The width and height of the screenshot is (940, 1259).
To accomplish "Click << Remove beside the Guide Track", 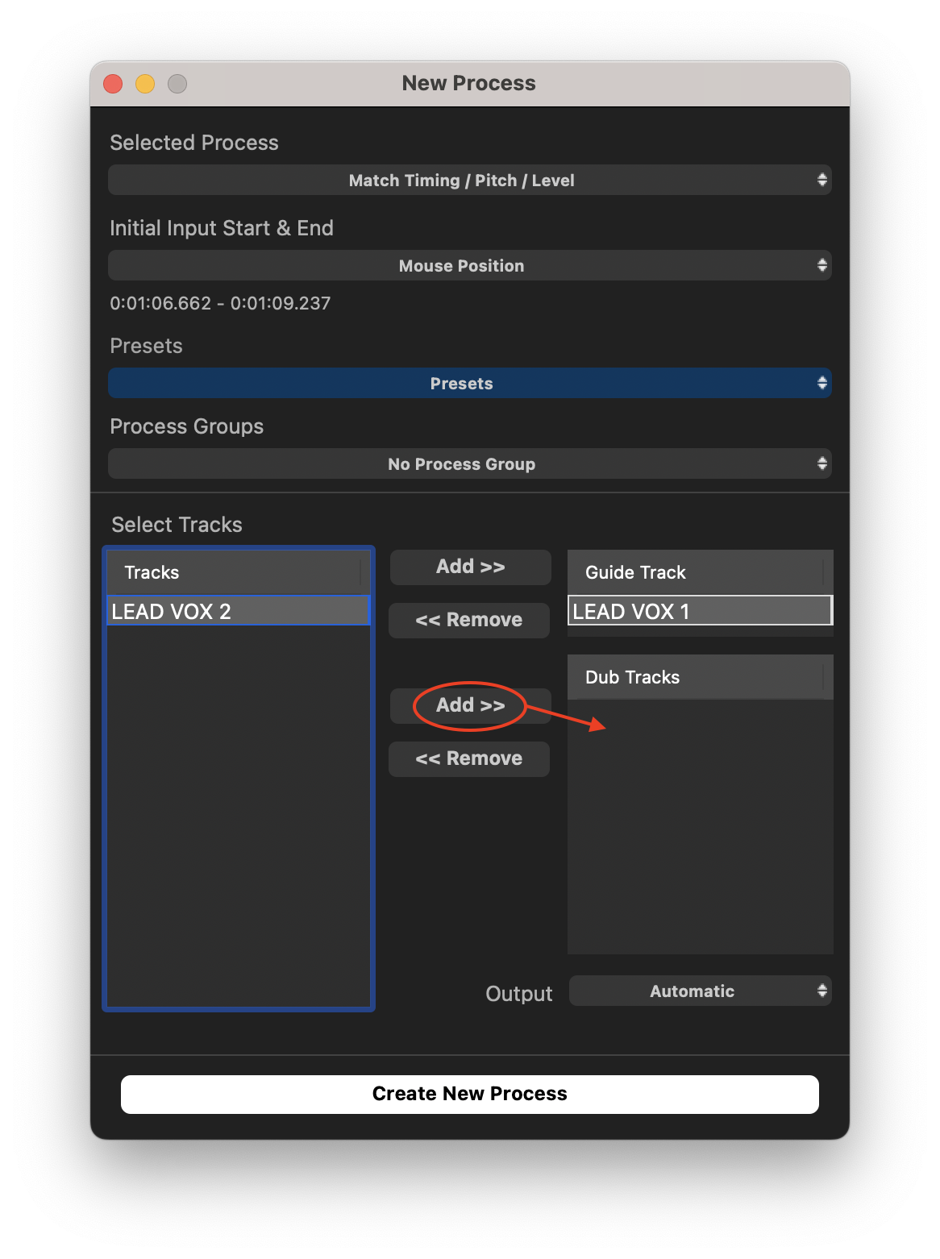I will pos(468,620).
